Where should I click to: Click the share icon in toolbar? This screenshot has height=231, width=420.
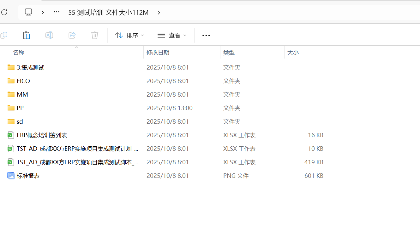(x=72, y=35)
